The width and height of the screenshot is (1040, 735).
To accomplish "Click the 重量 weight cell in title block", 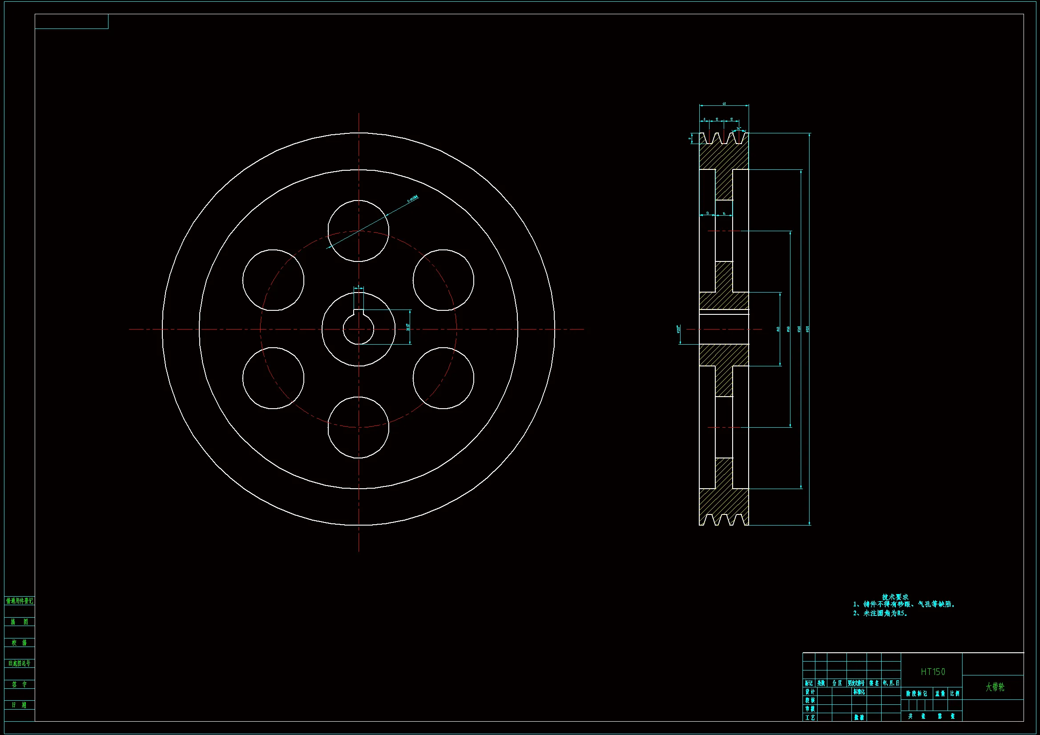I will pyautogui.click(x=940, y=693).
